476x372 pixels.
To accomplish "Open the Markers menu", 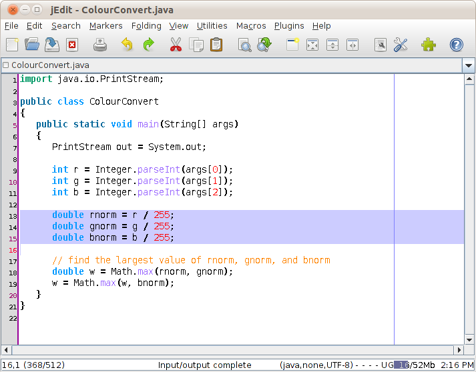I will click(106, 26).
